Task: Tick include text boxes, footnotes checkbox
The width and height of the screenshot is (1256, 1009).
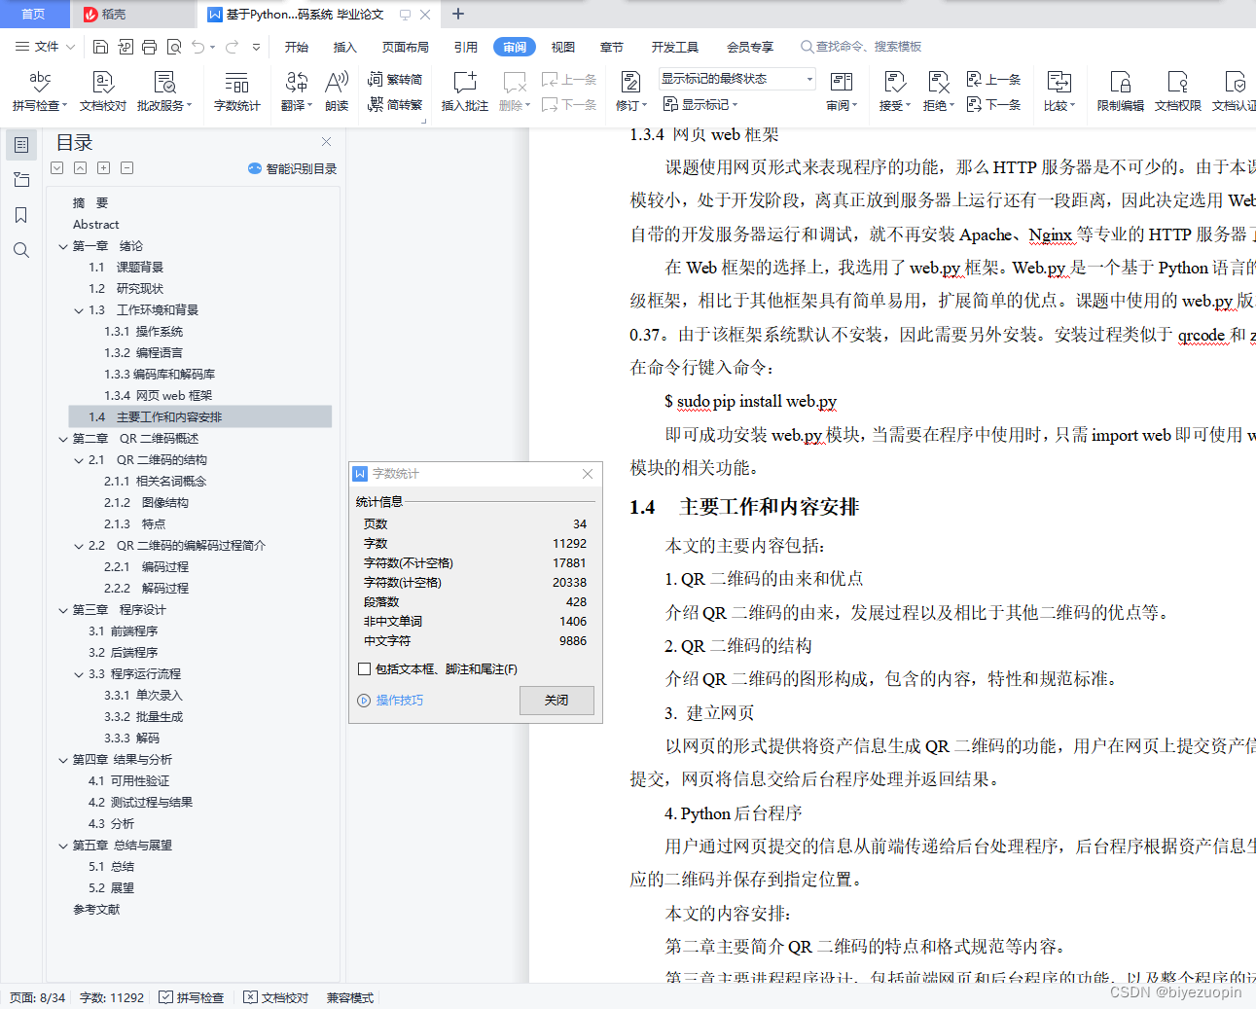Action: [365, 668]
